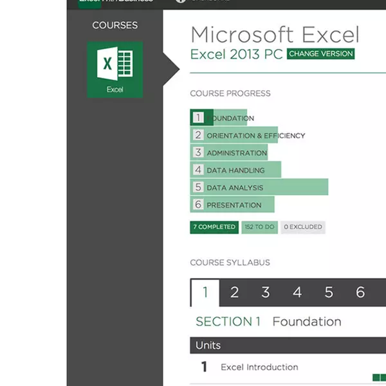Screen dimensions: 386x386
Task: Open the Excel Introduction unit
Action: pyautogui.click(x=259, y=367)
